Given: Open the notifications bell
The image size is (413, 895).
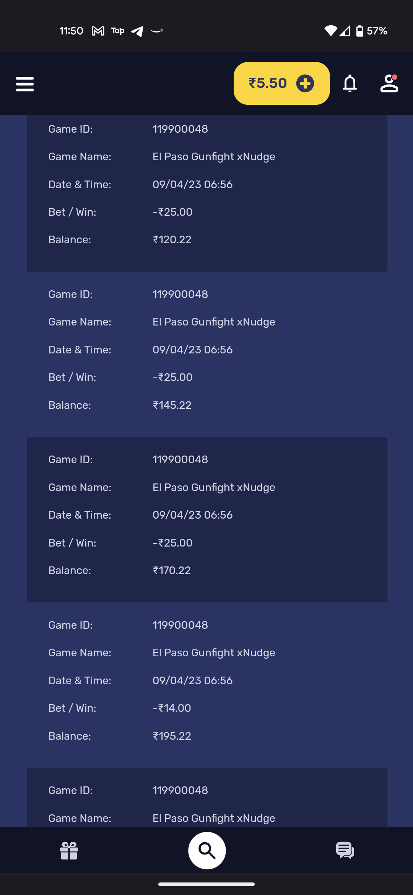Looking at the screenshot, I should (350, 83).
